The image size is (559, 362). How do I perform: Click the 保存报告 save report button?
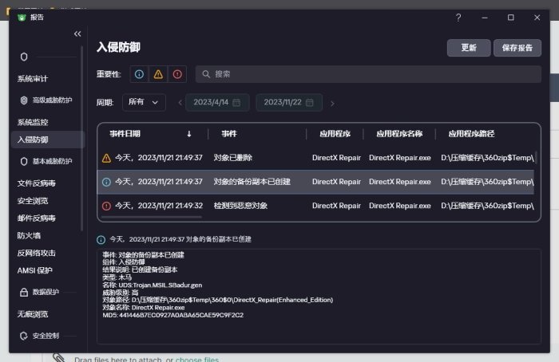tap(517, 48)
